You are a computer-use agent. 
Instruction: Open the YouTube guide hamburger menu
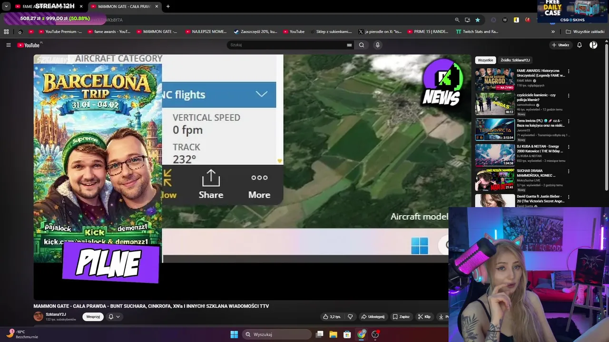8,45
